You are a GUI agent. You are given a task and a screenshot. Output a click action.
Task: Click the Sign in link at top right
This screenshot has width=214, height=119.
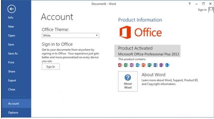(202, 10)
